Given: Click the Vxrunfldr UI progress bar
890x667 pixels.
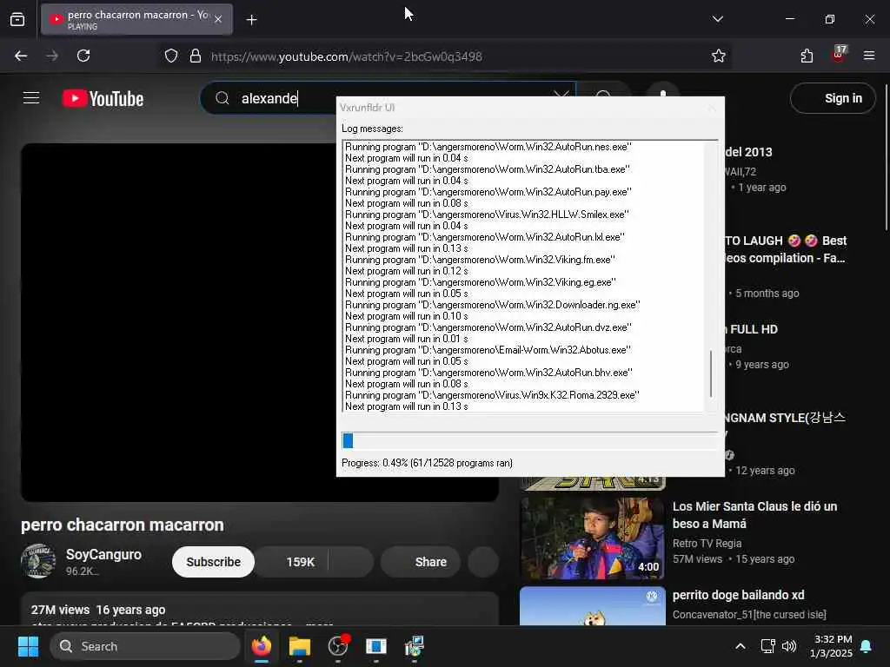Looking at the screenshot, I should click(x=529, y=440).
